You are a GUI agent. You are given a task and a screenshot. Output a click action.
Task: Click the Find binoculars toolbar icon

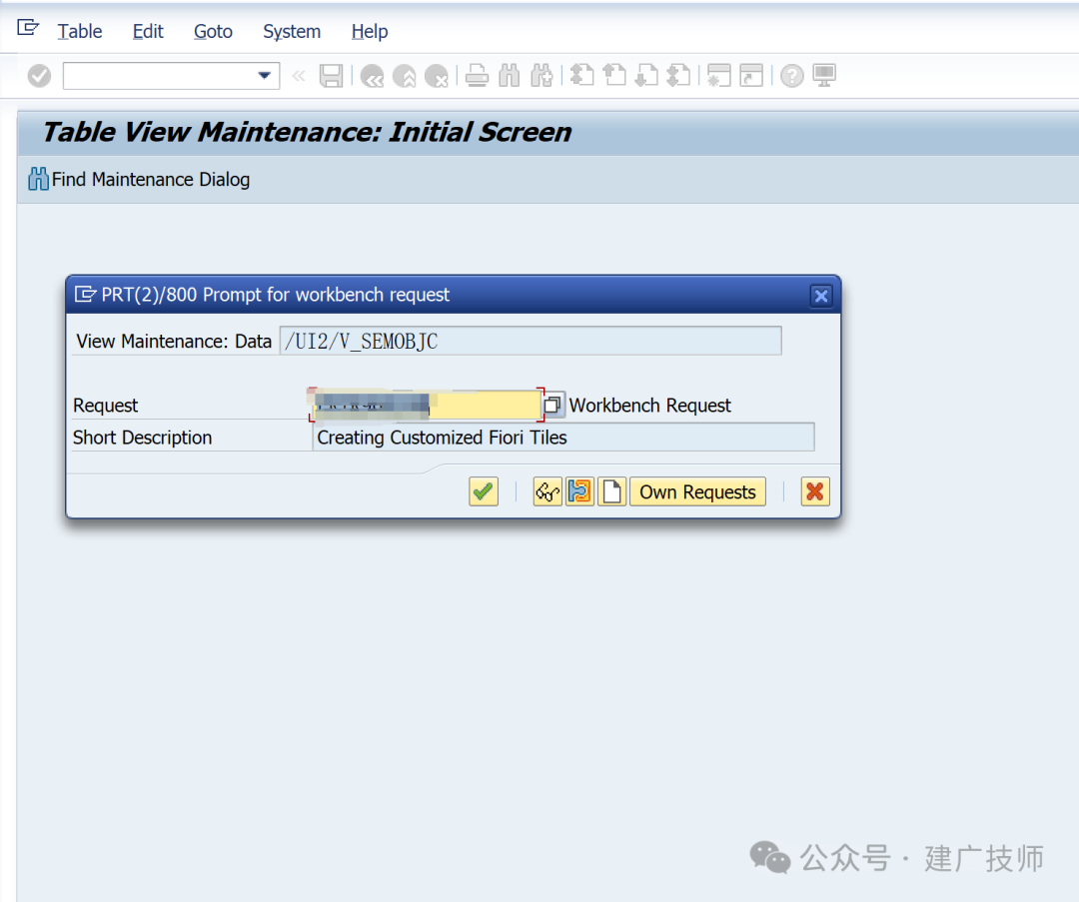(510, 76)
